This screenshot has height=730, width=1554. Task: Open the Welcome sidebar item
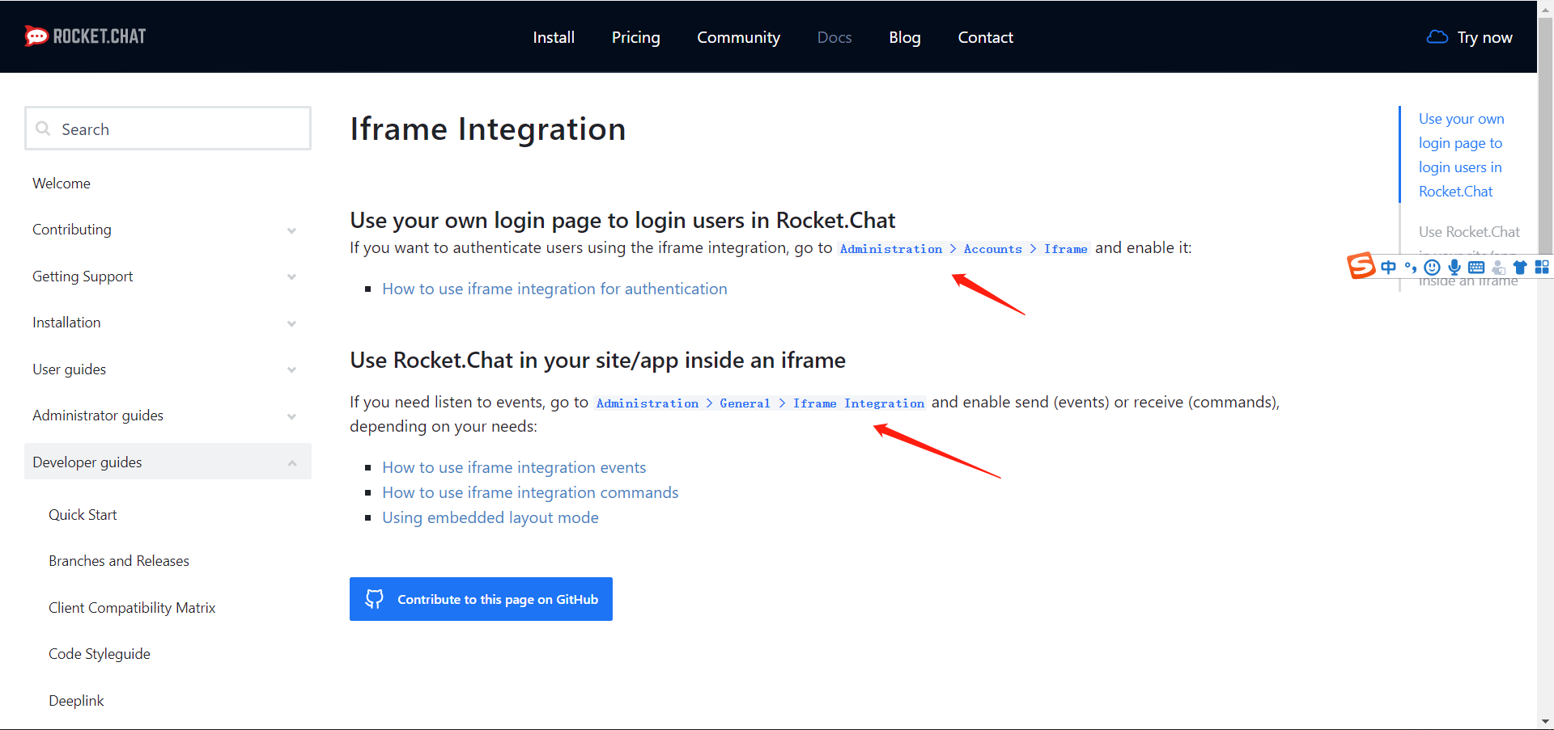pyautogui.click(x=62, y=184)
